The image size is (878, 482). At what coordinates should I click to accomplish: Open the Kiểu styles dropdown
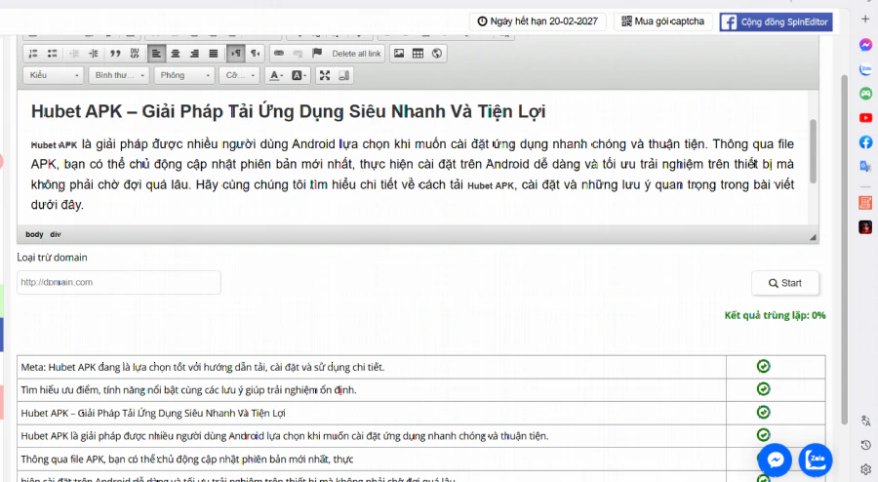pyautogui.click(x=54, y=75)
